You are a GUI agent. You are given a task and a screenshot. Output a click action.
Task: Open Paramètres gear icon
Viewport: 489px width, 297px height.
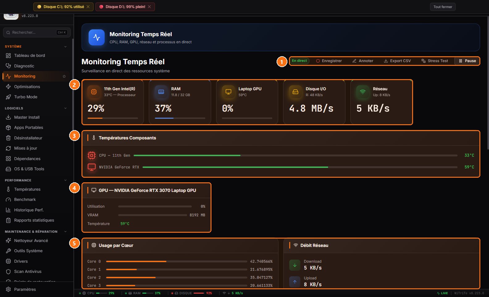[8, 290]
